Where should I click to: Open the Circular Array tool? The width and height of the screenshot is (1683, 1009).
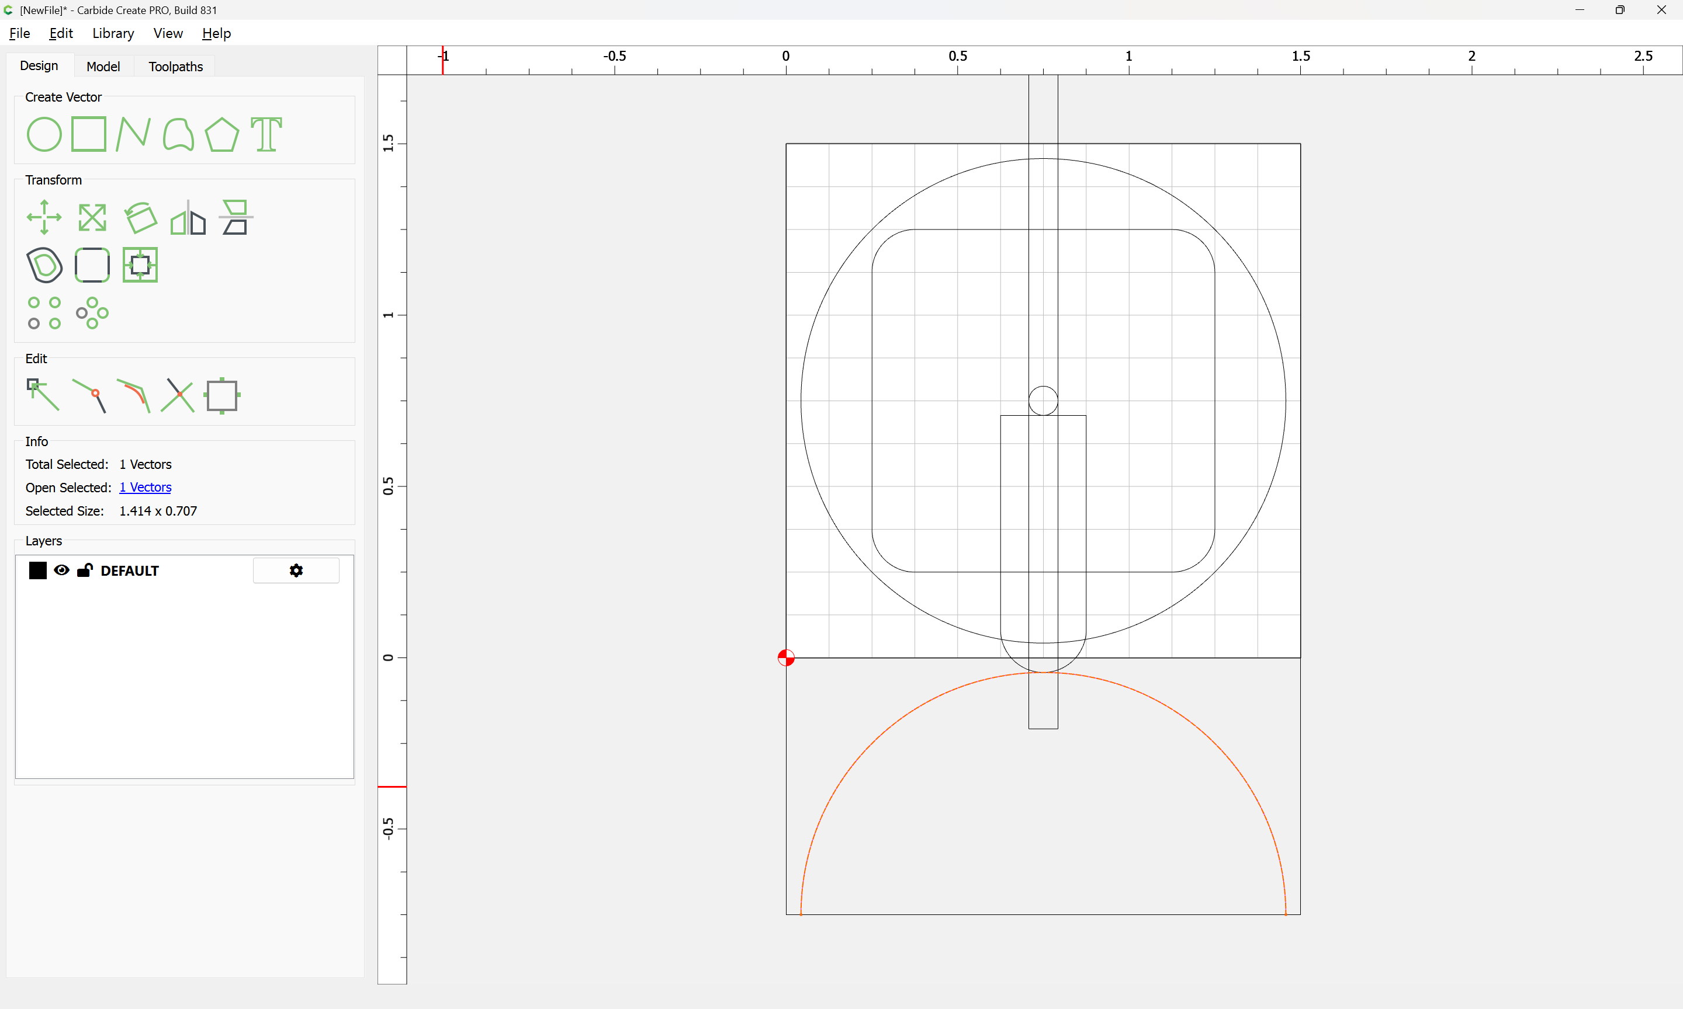point(92,313)
